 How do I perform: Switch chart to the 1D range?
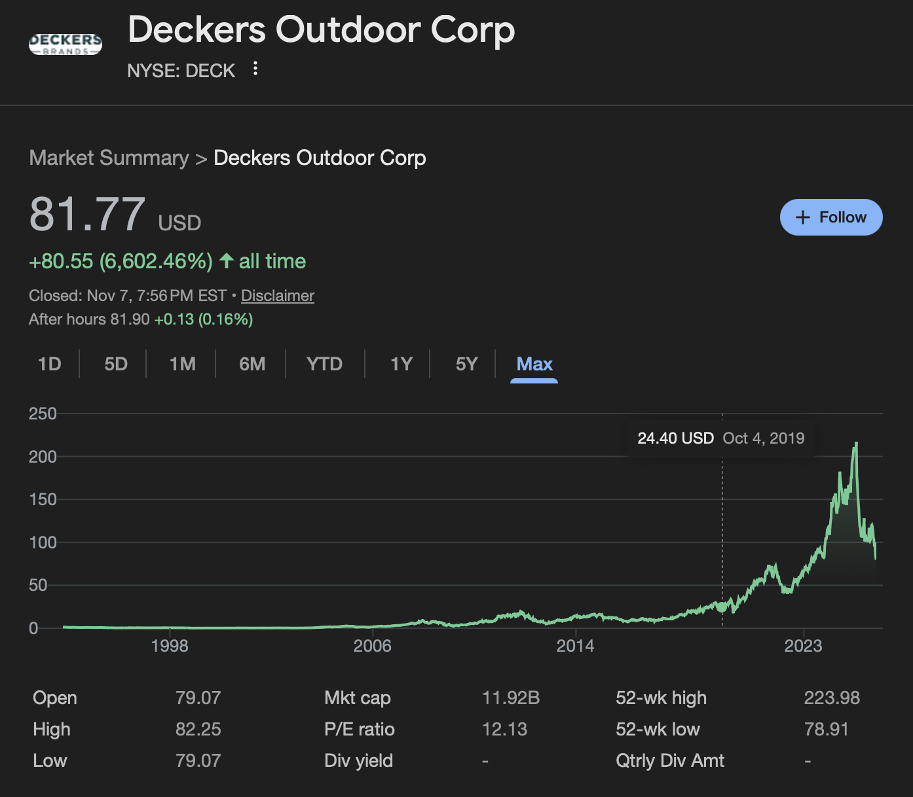[49, 364]
